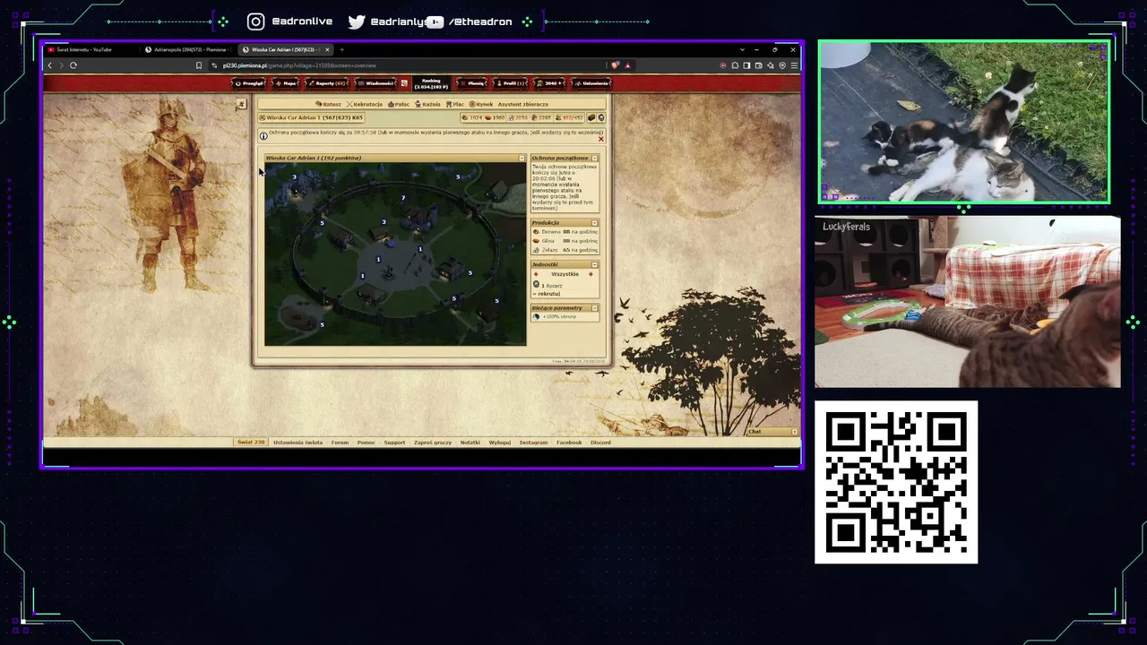Click the Brave shields icon
The height and width of the screenshot is (645, 1147).
[615, 65]
